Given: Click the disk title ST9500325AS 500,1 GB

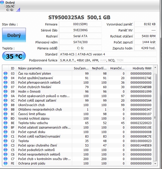Looking at the screenshot, I should (x=79, y=17).
